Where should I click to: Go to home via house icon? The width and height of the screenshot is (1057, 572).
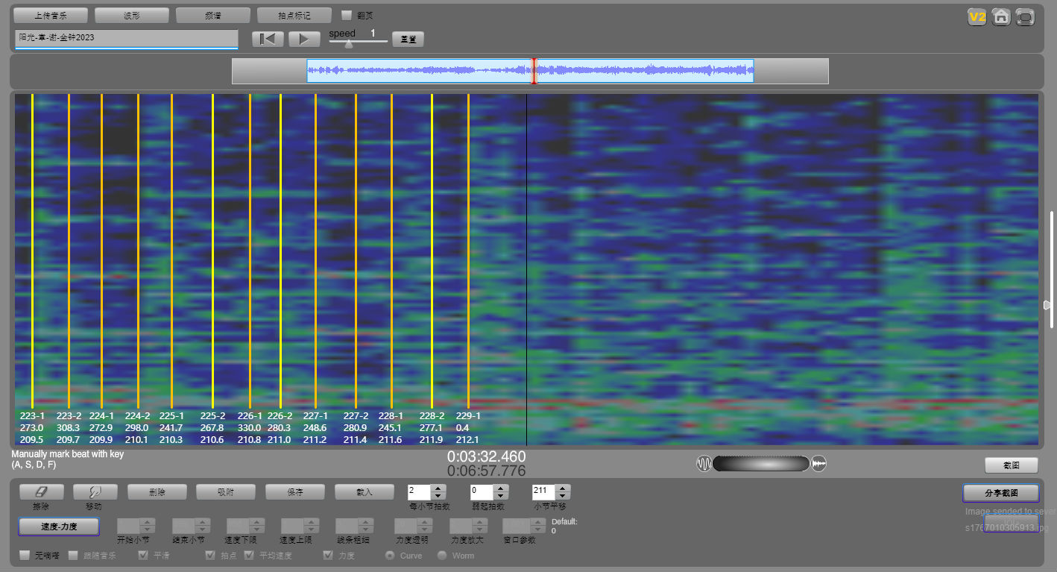[1001, 17]
